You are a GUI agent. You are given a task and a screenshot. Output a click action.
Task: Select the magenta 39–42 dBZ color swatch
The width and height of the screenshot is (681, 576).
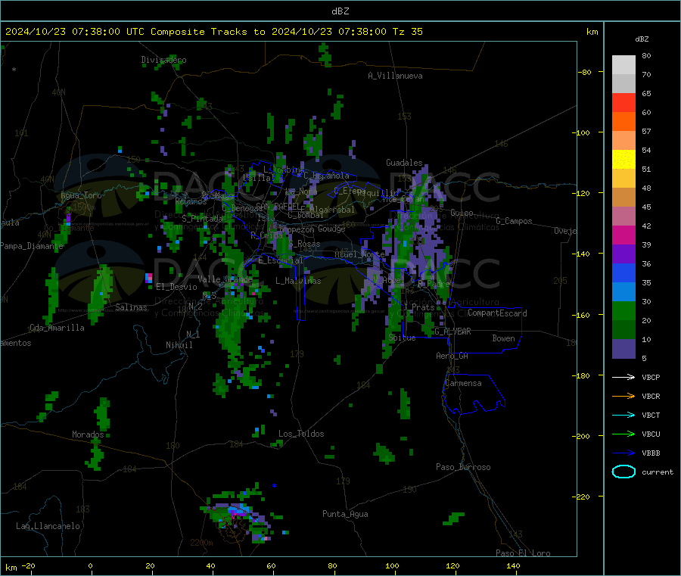tap(623, 235)
